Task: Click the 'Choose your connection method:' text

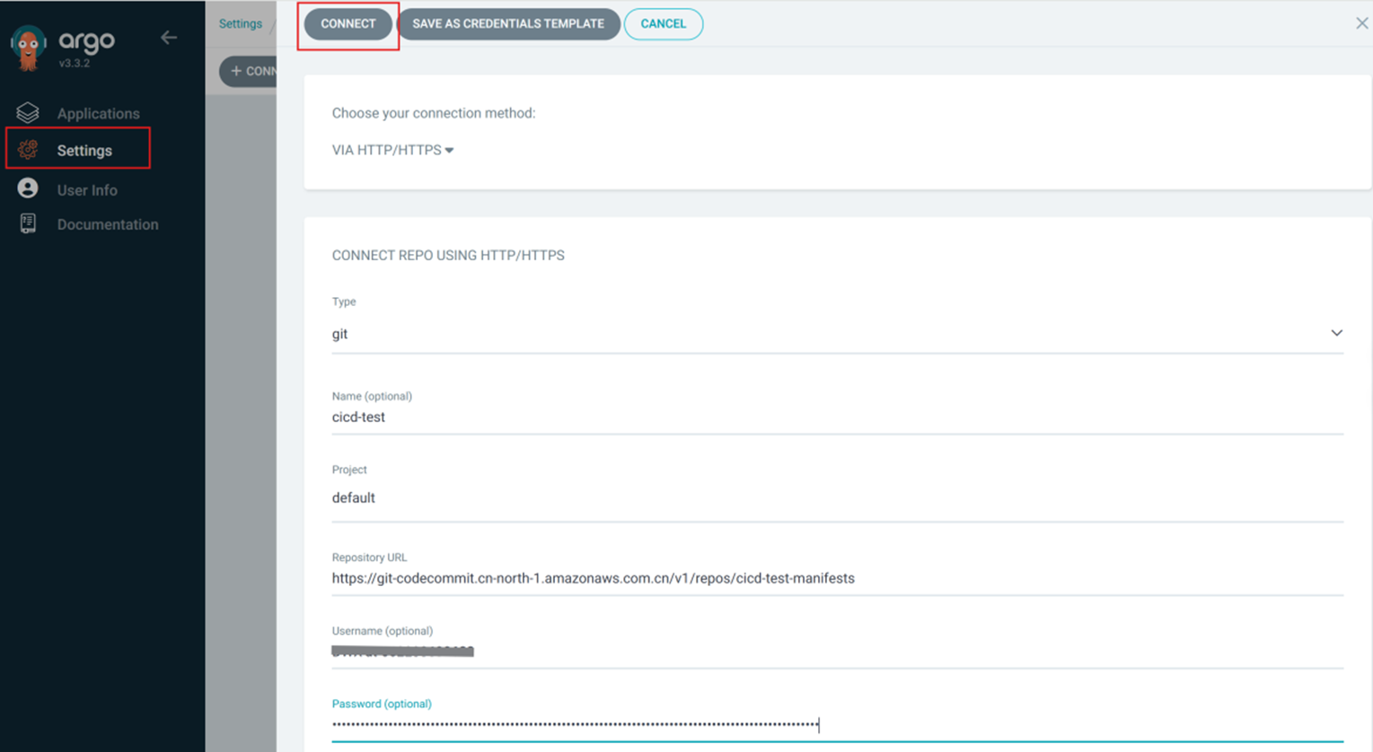Action: coord(434,113)
